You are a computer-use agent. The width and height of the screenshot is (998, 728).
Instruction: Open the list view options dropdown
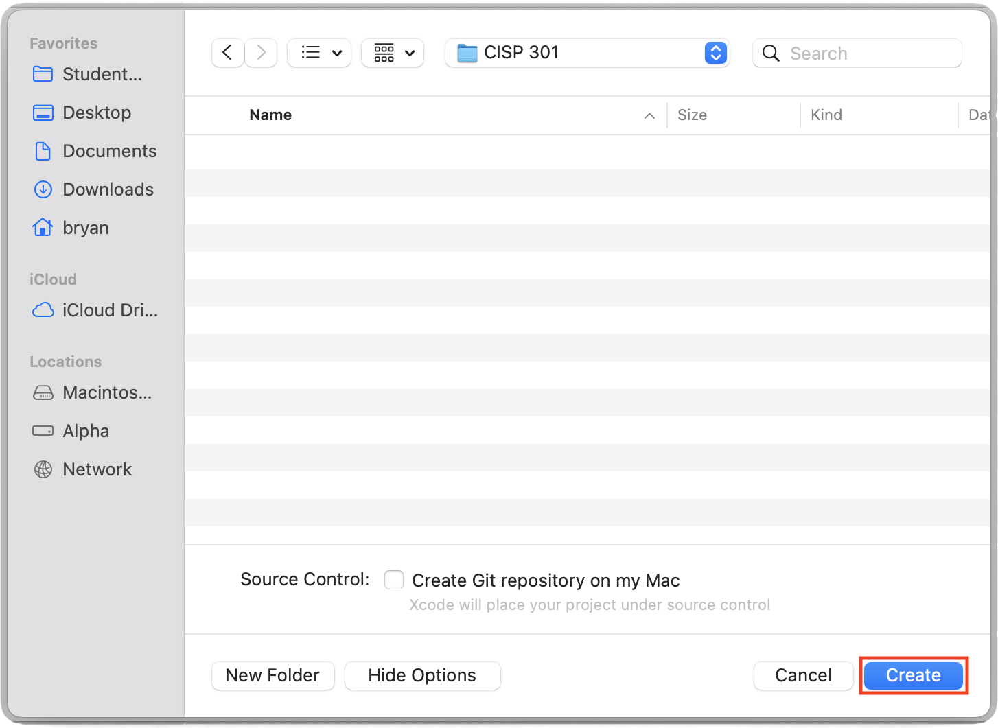click(x=319, y=53)
